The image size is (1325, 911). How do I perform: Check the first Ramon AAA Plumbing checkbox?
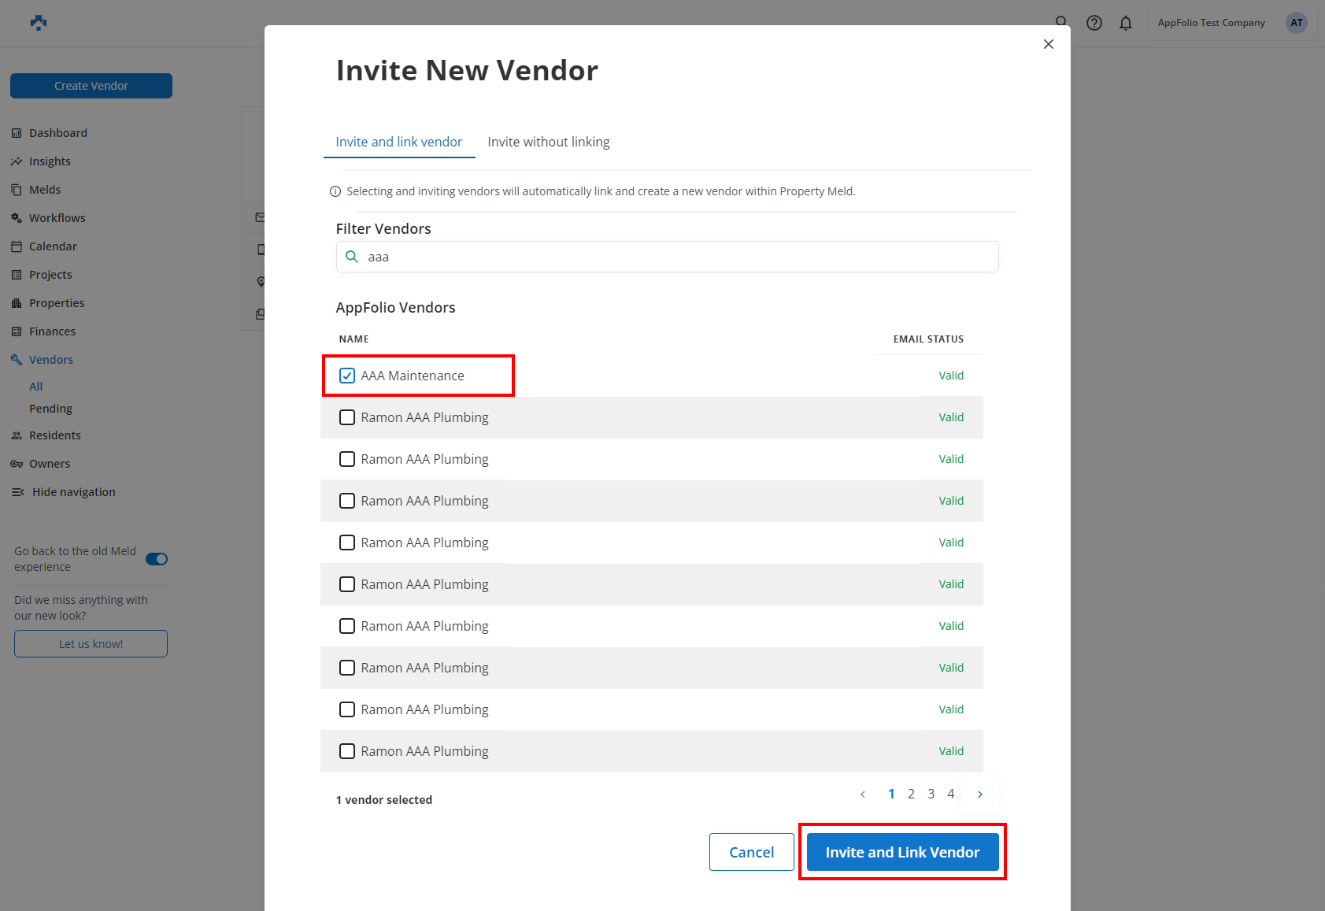pyautogui.click(x=347, y=417)
